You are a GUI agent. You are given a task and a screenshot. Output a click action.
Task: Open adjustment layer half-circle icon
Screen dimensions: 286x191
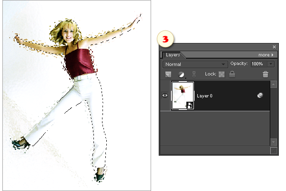tap(181, 74)
